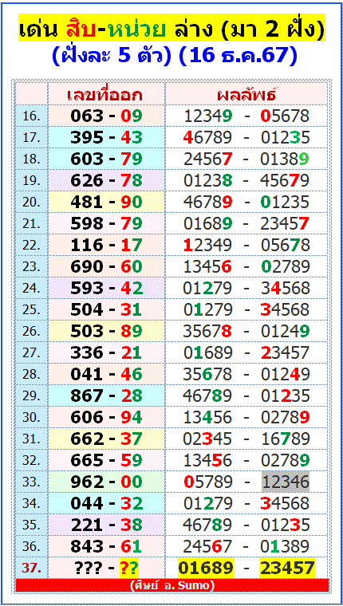Click the ผลลัพธ์ column header
Image resolution: width=343 pixels, height=606 pixels.
[x=248, y=94]
